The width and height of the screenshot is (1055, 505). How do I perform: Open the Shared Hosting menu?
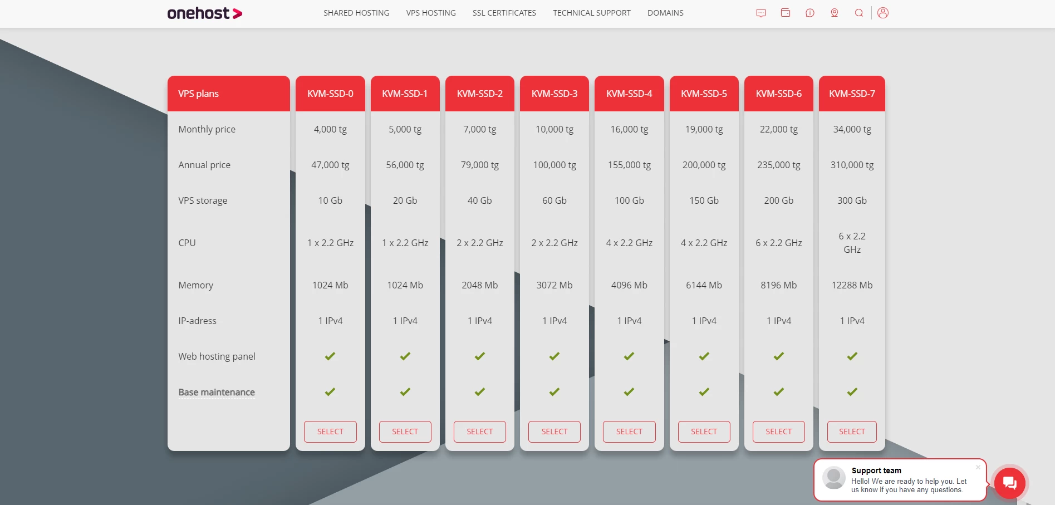[x=356, y=13]
